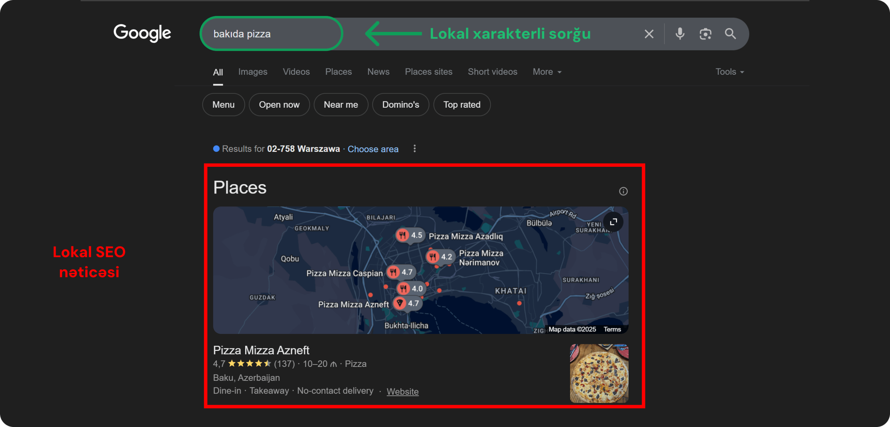Image resolution: width=890 pixels, height=427 pixels.
Task: Click the Places section heading
Action: [240, 188]
